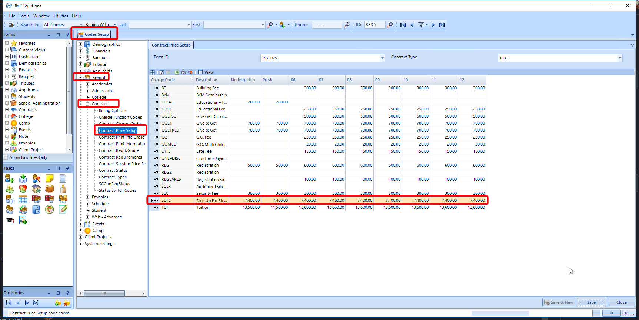Click the codes tree horizontal scrollbar thumb
Screen dimensions: 639x320
[x=104, y=293]
